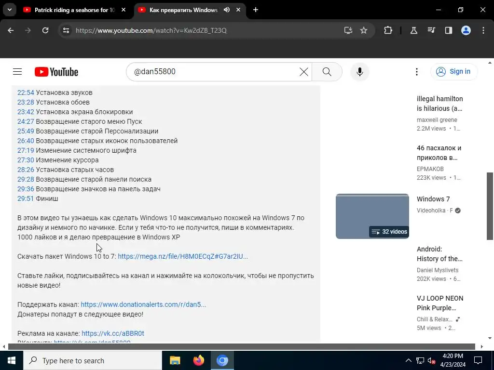Jump to 29:51 Финиш timestamp
This screenshot has width=494, height=370.
coord(26,198)
